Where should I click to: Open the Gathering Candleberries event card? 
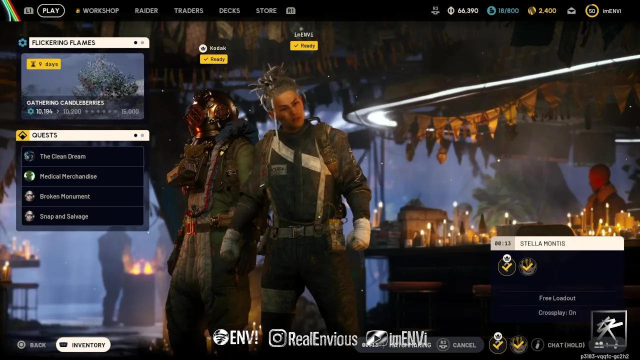[x=82, y=86]
